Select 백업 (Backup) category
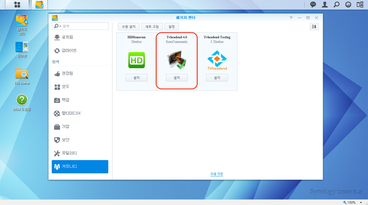The width and height of the screenshot is (368, 205). click(x=80, y=100)
